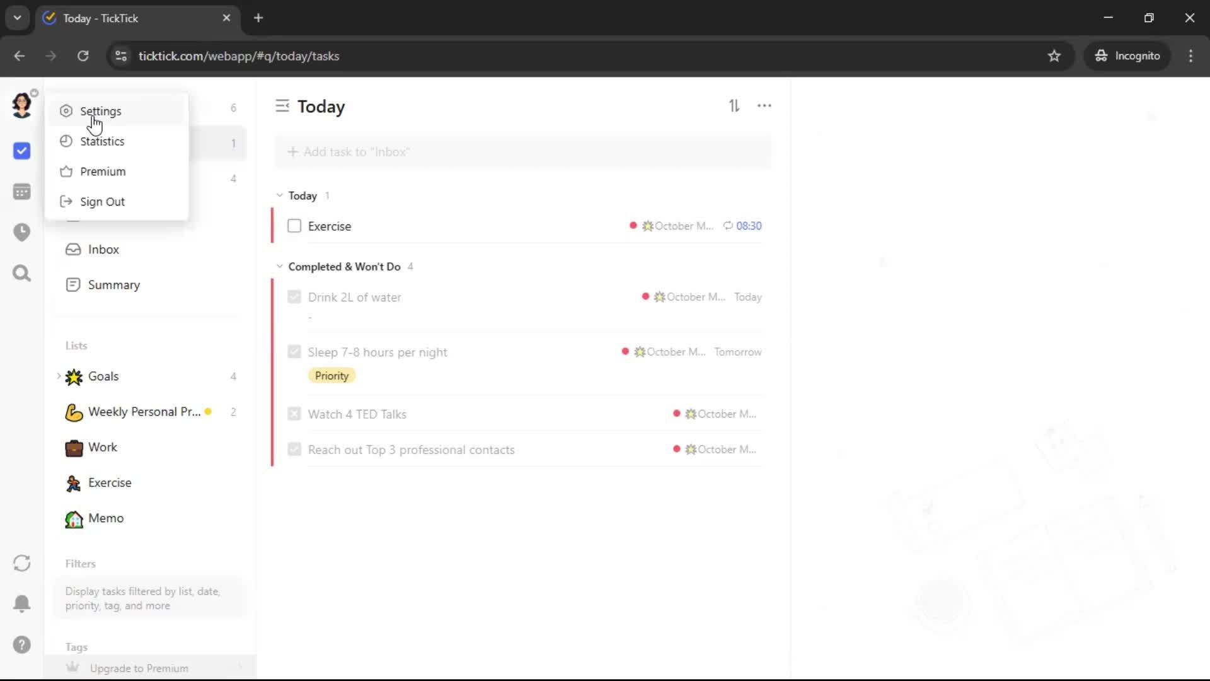Uncheck the Drink 2L of water task
The width and height of the screenshot is (1210, 681).
294,297
